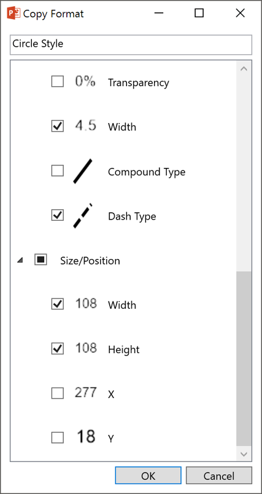Select the Size Width tree item label
The image size is (262, 494).
tap(122, 305)
